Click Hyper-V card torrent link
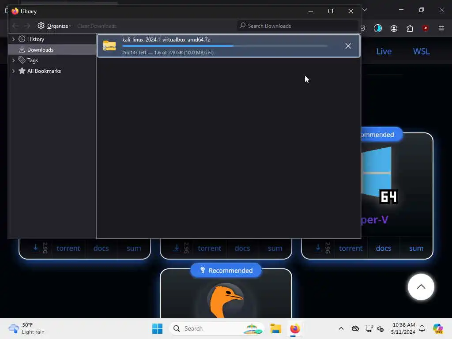The height and width of the screenshot is (339, 452). 351,248
